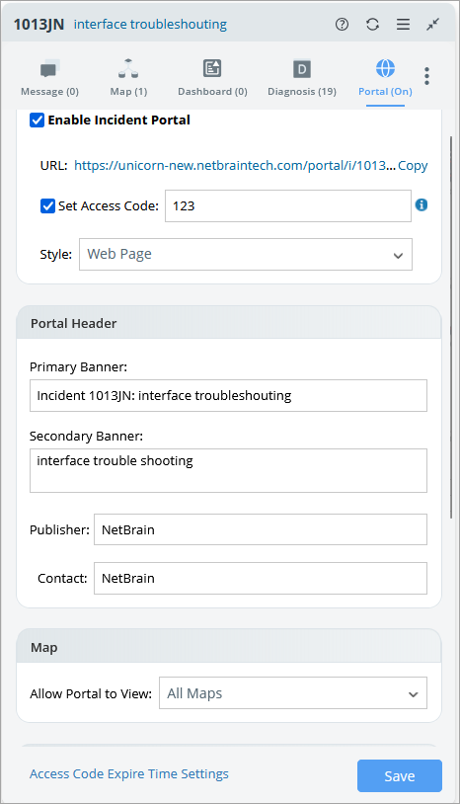Image resolution: width=460 pixels, height=804 pixels.
Task: Open Access Code Expire Time Settings
Action: [x=129, y=773]
